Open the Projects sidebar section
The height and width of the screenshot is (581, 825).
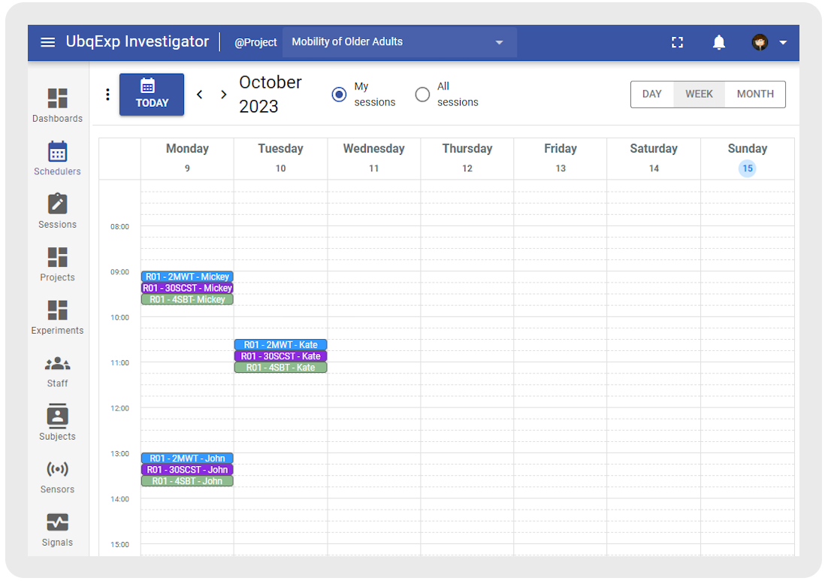point(57,265)
